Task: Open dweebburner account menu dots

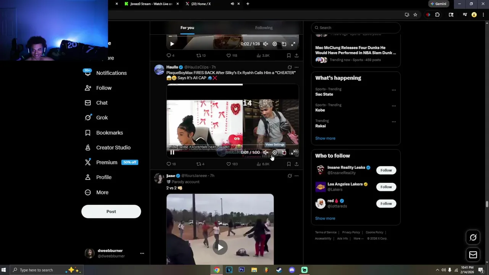Action: (x=142, y=253)
